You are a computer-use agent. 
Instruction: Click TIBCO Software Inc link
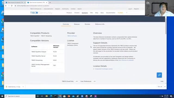(36, 9)
